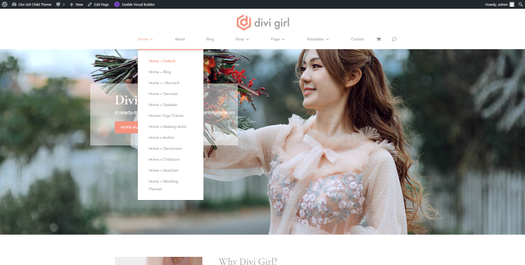This screenshot has height=265, width=525.
Task: Click the Edit Page pencil icon
Action: click(x=90, y=4)
